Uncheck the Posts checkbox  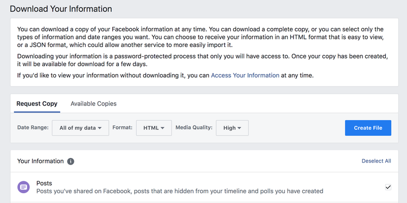pos(388,187)
